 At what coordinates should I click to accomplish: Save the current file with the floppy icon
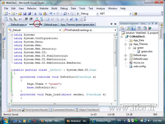25,14
